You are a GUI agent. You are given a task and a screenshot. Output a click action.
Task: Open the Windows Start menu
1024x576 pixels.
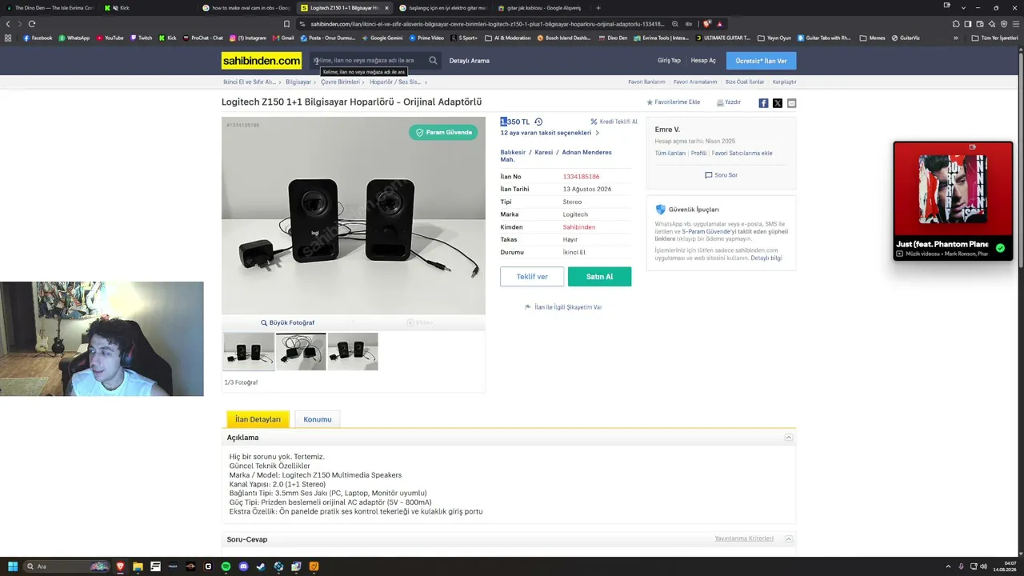[12, 566]
